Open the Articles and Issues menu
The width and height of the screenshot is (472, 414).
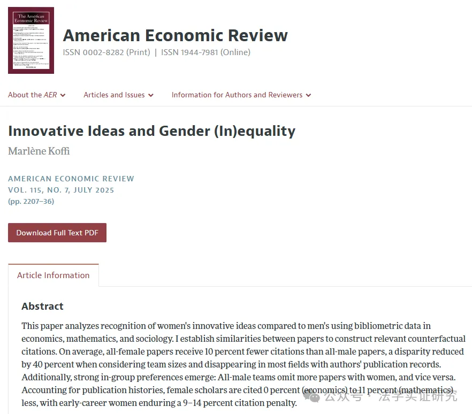point(119,95)
